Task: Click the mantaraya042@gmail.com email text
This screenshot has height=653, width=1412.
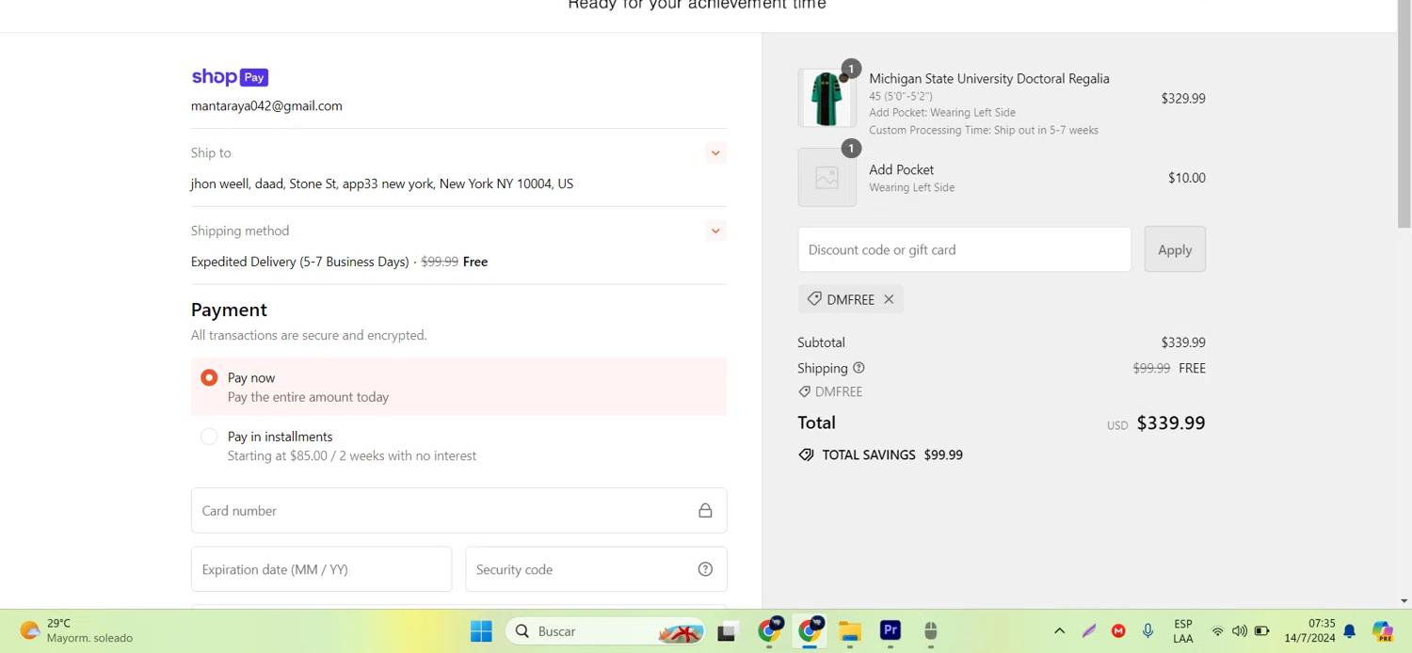Action: click(266, 105)
